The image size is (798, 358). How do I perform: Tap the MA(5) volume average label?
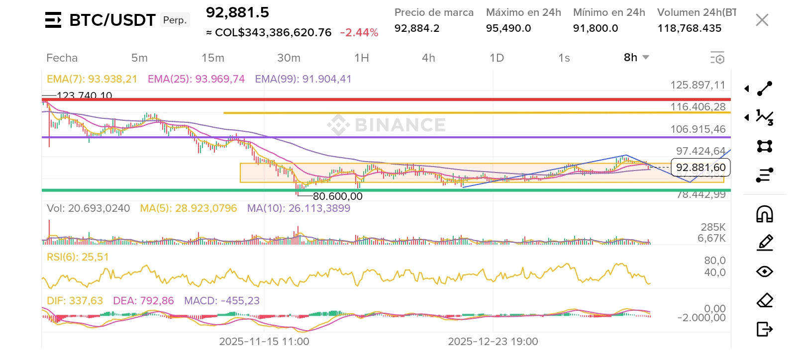tap(188, 208)
